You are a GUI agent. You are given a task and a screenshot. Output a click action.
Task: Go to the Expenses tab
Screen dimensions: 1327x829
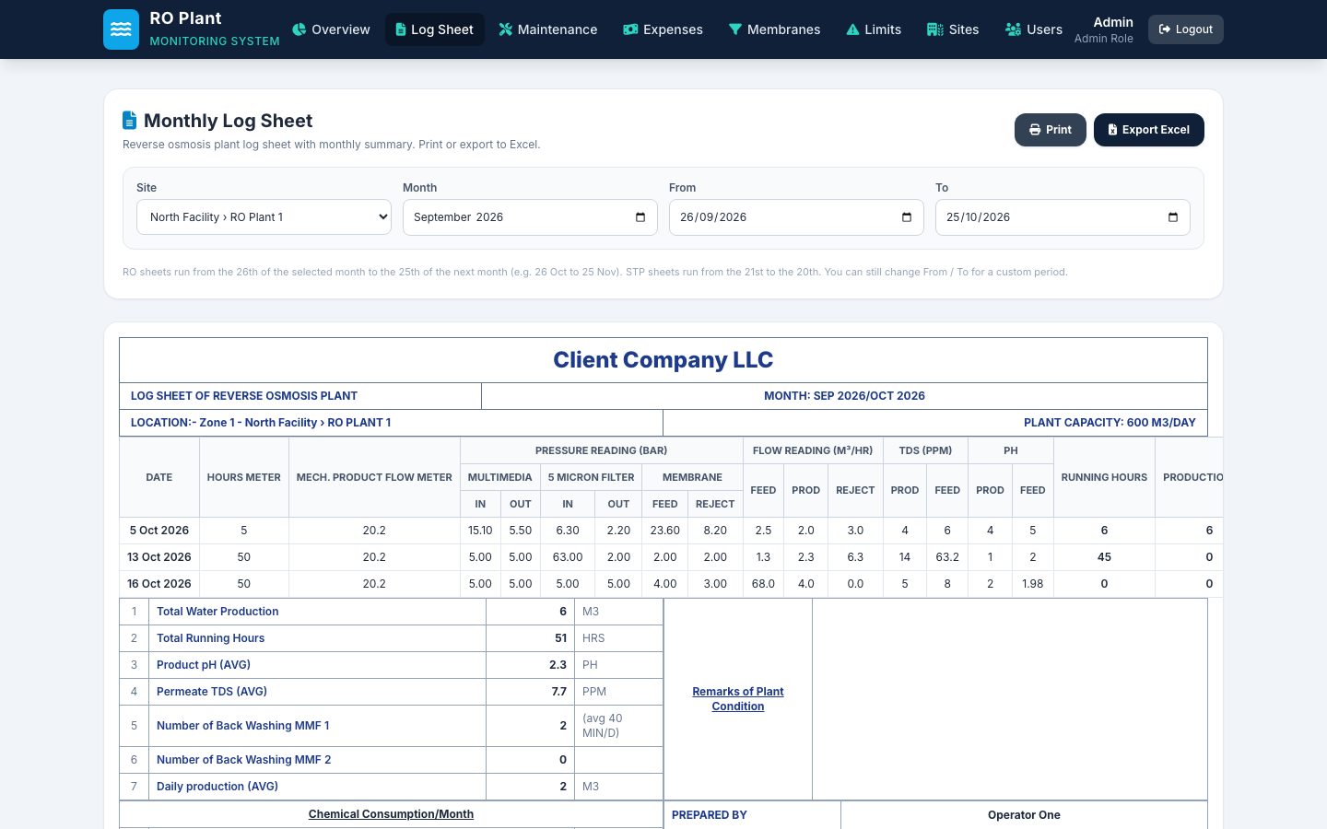[663, 29]
